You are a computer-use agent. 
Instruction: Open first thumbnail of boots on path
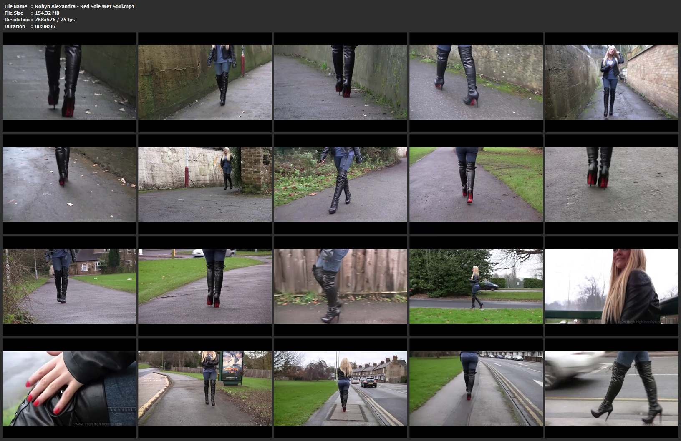[69, 82]
